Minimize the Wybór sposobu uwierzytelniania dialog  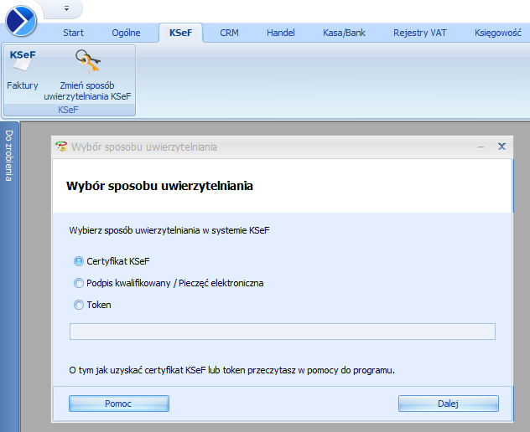[481, 147]
